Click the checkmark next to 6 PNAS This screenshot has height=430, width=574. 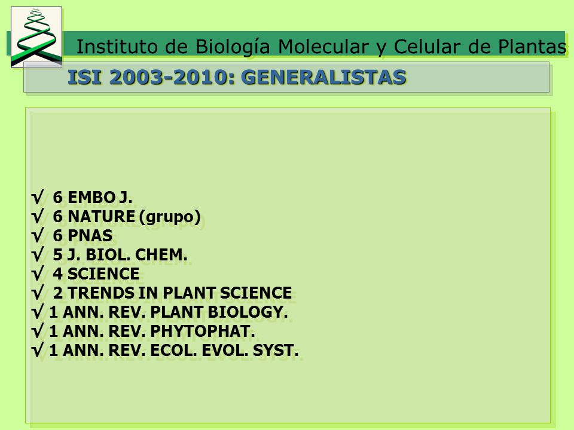(x=38, y=235)
